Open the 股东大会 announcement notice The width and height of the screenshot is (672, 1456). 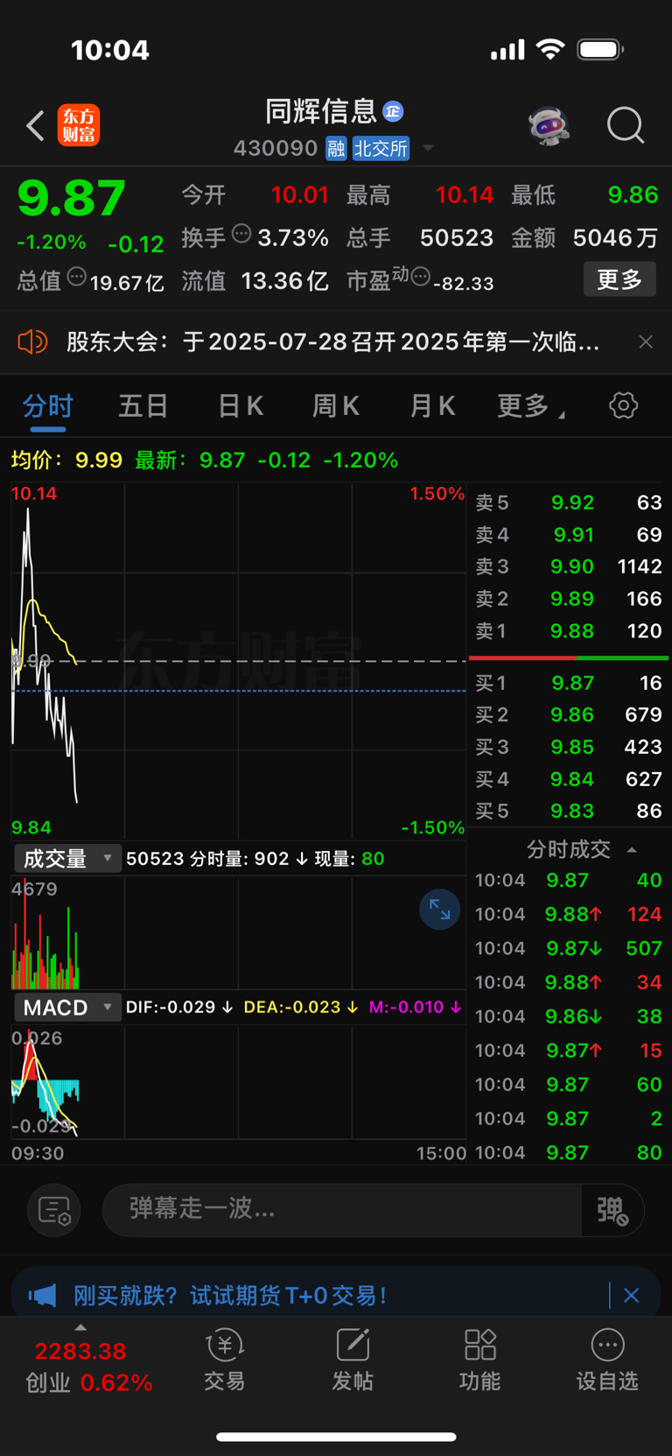[x=333, y=341]
